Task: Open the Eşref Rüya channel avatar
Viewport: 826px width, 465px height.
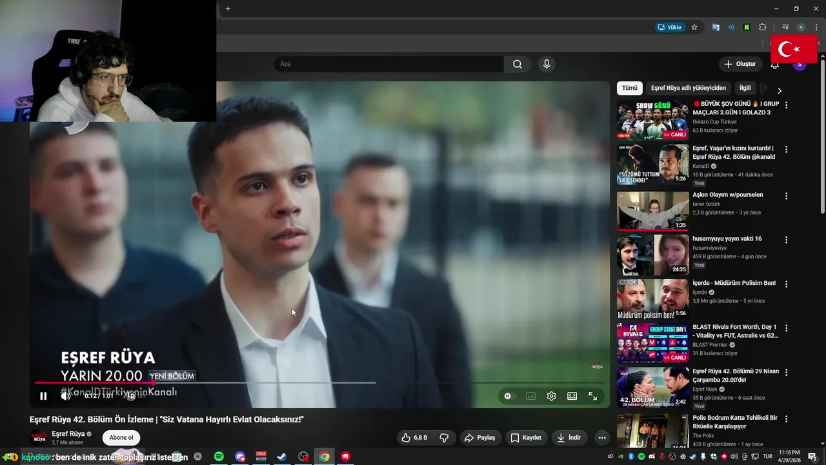Action: point(39,437)
